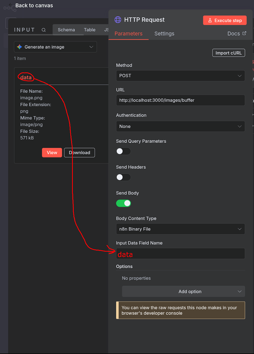This screenshot has width=254, height=354.
Task: Enable the Send Query Parameters toggle
Action: (x=123, y=151)
